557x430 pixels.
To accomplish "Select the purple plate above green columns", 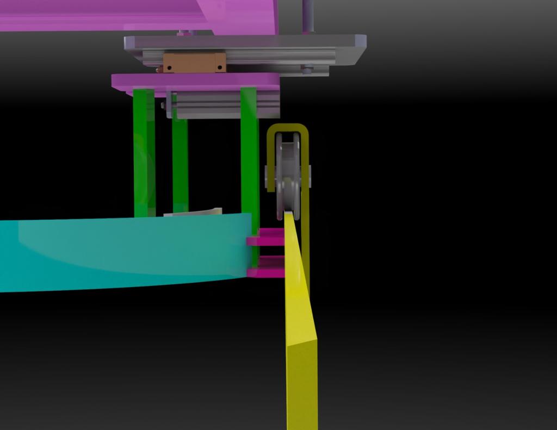I will [x=196, y=81].
